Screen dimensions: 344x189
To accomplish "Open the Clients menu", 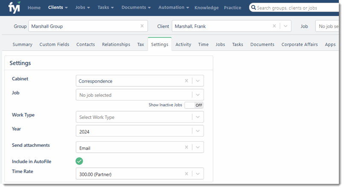I will point(58,7).
